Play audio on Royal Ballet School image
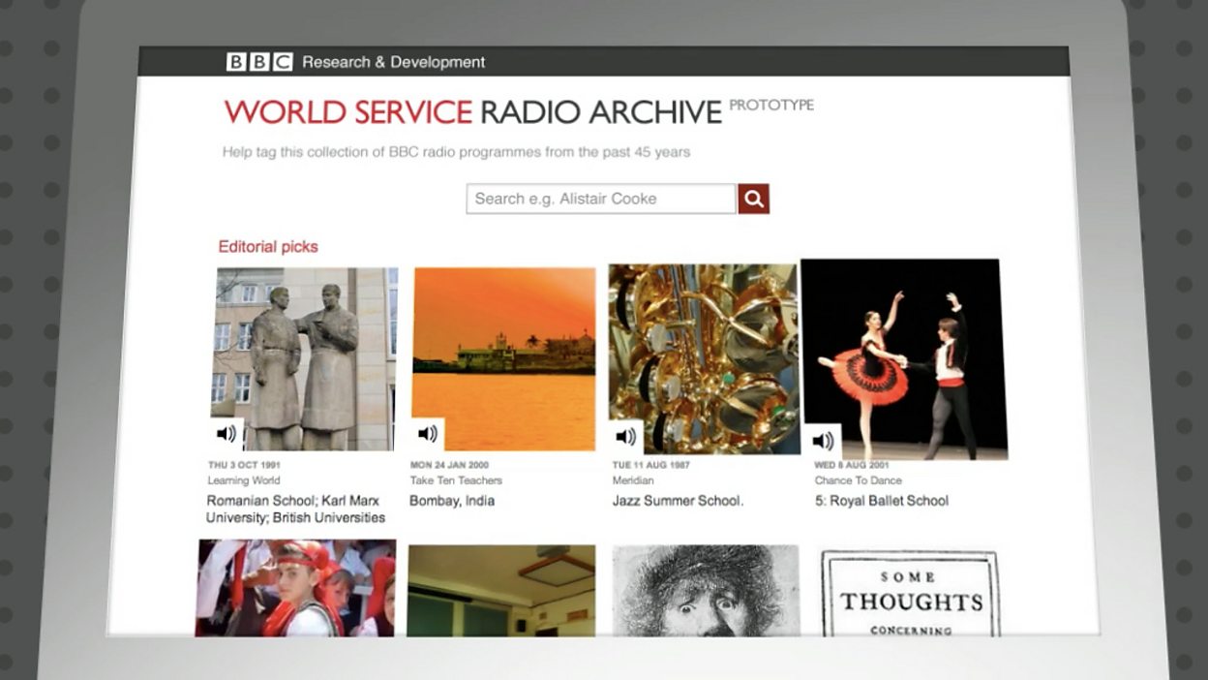This screenshot has height=680, width=1208. [x=822, y=438]
